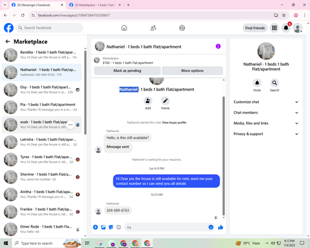Viewport: 310px width, 248px height.
Task: Expand Media, files and links section
Action: pyautogui.click(x=266, y=123)
